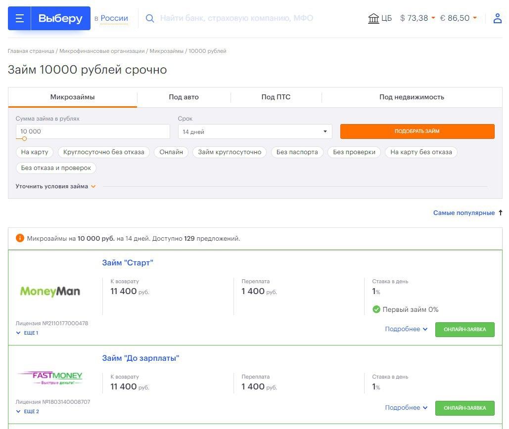Toggle the "Без паспорта" filter chip
Viewport: 509px width, 429px height.
pyautogui.click(x=297, y=152)
